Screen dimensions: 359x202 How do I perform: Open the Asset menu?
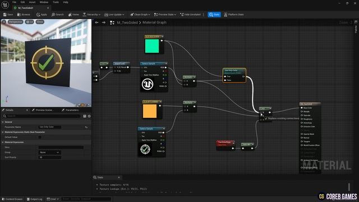(32, 2)
